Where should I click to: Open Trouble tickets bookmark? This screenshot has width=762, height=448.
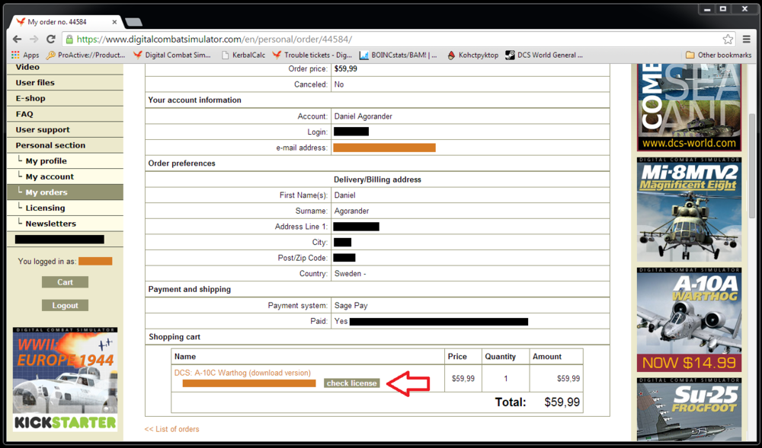click(312, 56)
